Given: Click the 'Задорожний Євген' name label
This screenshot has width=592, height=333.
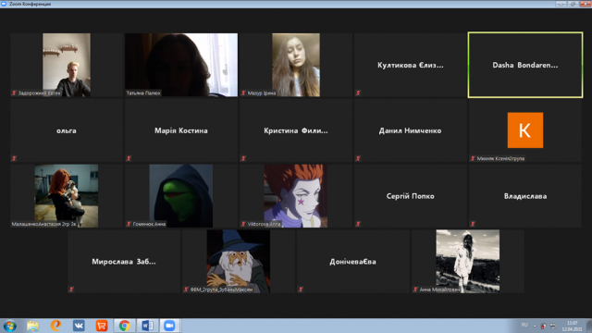Looking at the screenshot, I should [x=39, y=93].
